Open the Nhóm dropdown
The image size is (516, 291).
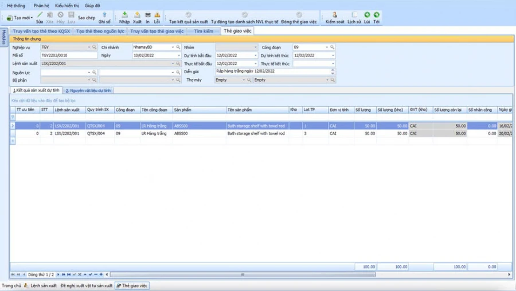255,47
